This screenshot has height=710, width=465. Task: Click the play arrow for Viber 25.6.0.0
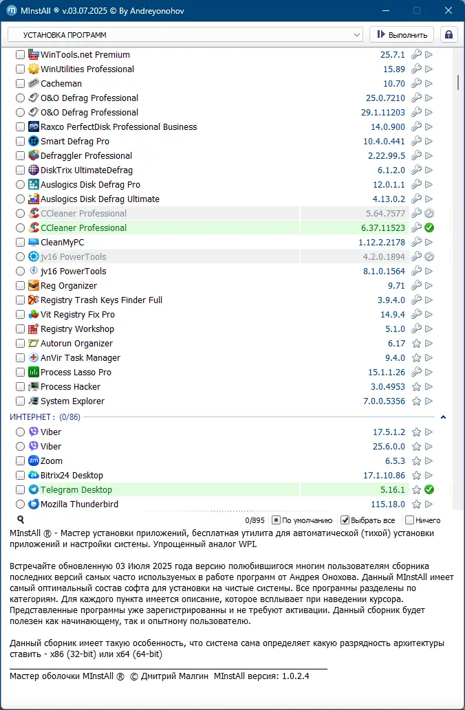[429, 447]
